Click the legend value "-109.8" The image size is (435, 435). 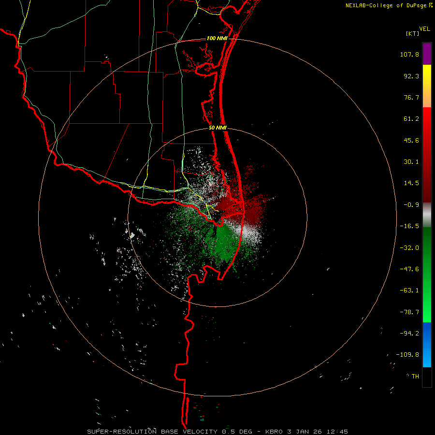(x=407, y=355)
